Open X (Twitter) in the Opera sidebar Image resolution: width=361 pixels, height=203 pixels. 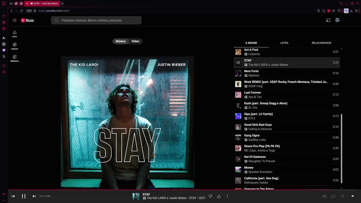click(x=4, y=56)
